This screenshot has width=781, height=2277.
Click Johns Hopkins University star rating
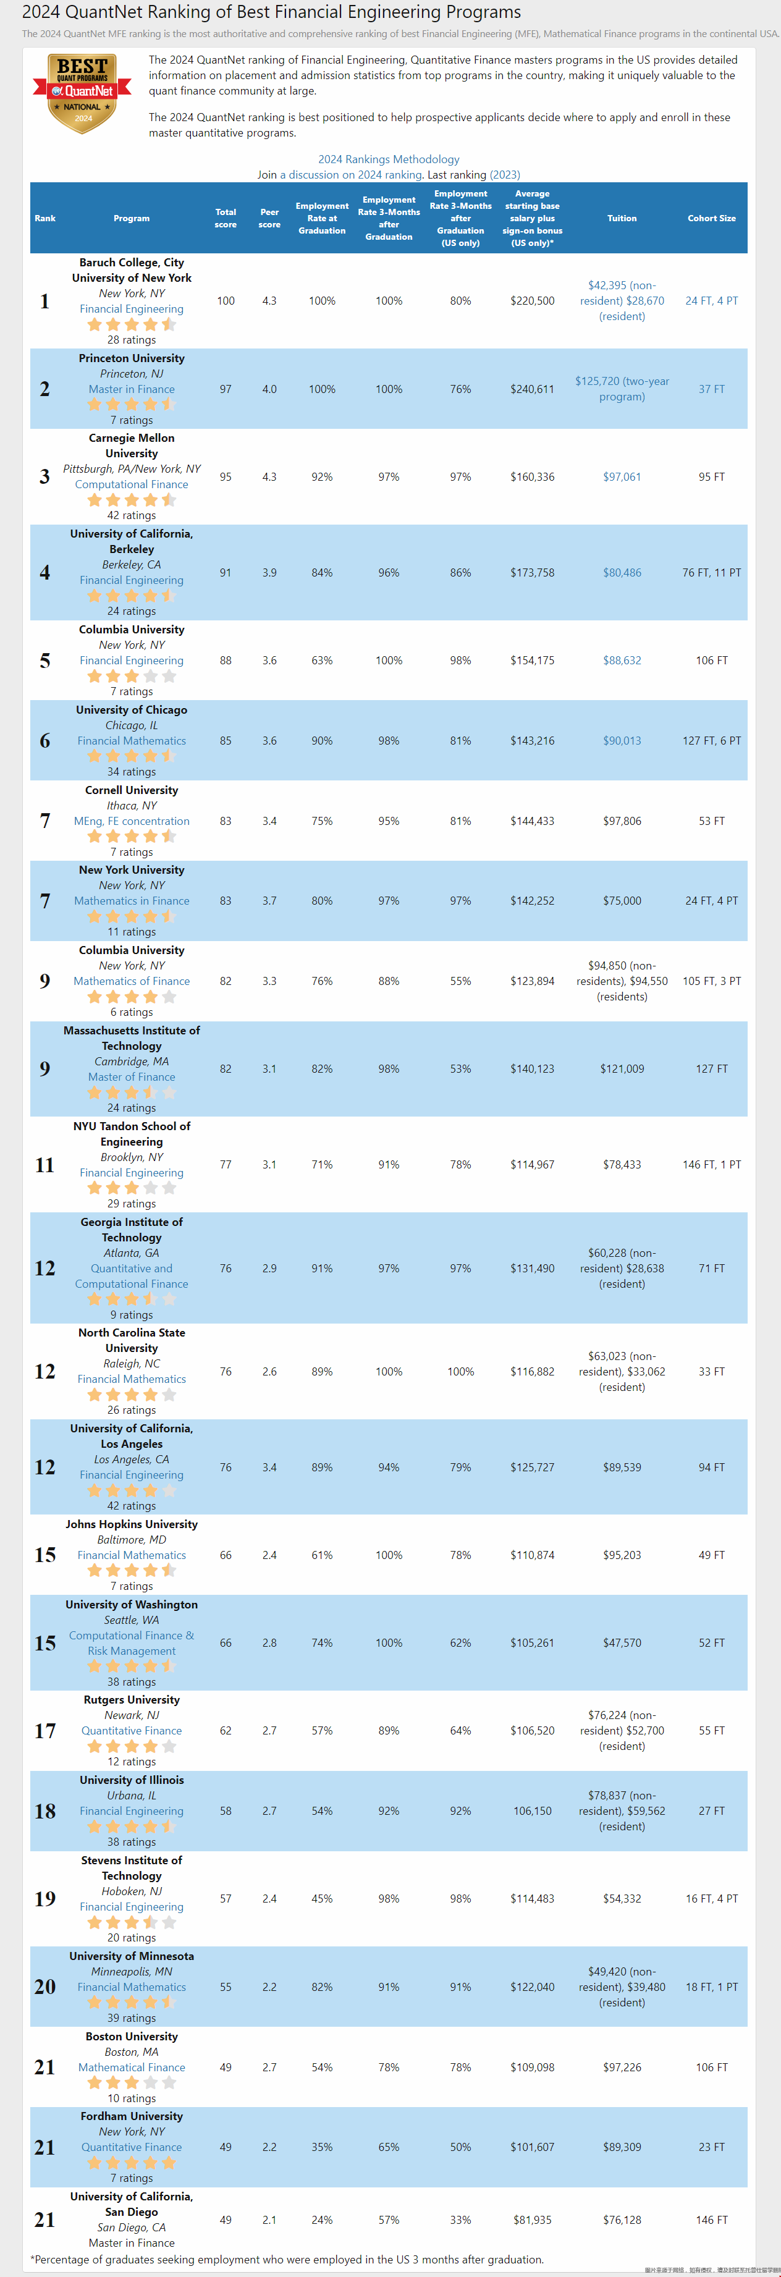pyautogui.click(x=132, y=1571)
